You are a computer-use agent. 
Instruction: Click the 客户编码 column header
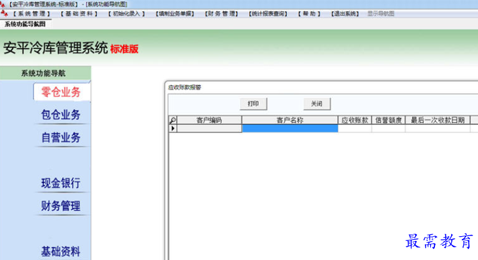pyautogui.click(x=209, y=120)
